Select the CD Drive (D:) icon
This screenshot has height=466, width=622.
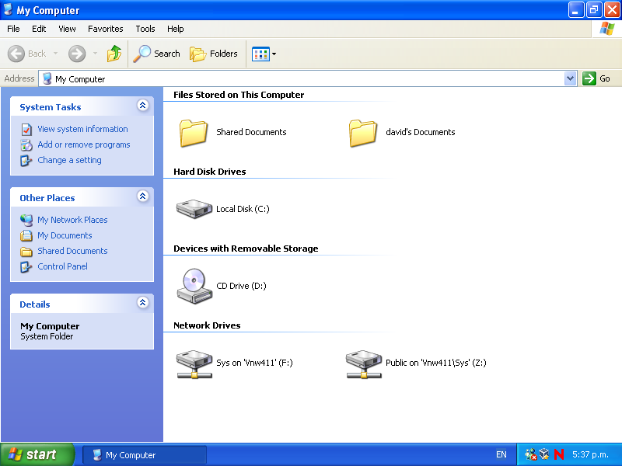(194, 286)
